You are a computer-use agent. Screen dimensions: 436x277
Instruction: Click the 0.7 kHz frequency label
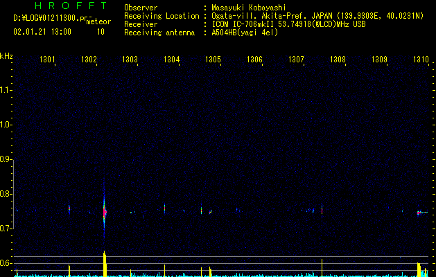point(6,229)
